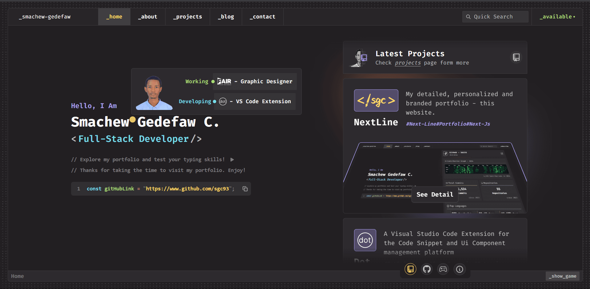Screen dimensions: 590x289
Task: Click the magnifier icon in Quick Search
Action: pyautogui.click(x=468, y=17)
